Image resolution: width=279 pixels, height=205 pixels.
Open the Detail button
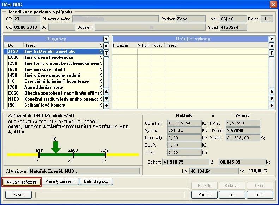pyautogui.click(x=260, y=195)
